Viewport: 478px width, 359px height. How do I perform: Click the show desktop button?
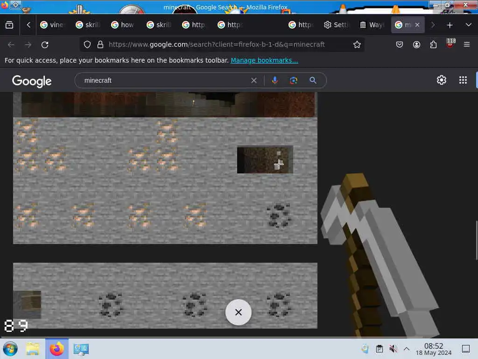(x=466, y=349)
